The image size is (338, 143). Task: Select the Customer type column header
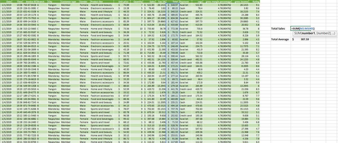click(70, 2)
